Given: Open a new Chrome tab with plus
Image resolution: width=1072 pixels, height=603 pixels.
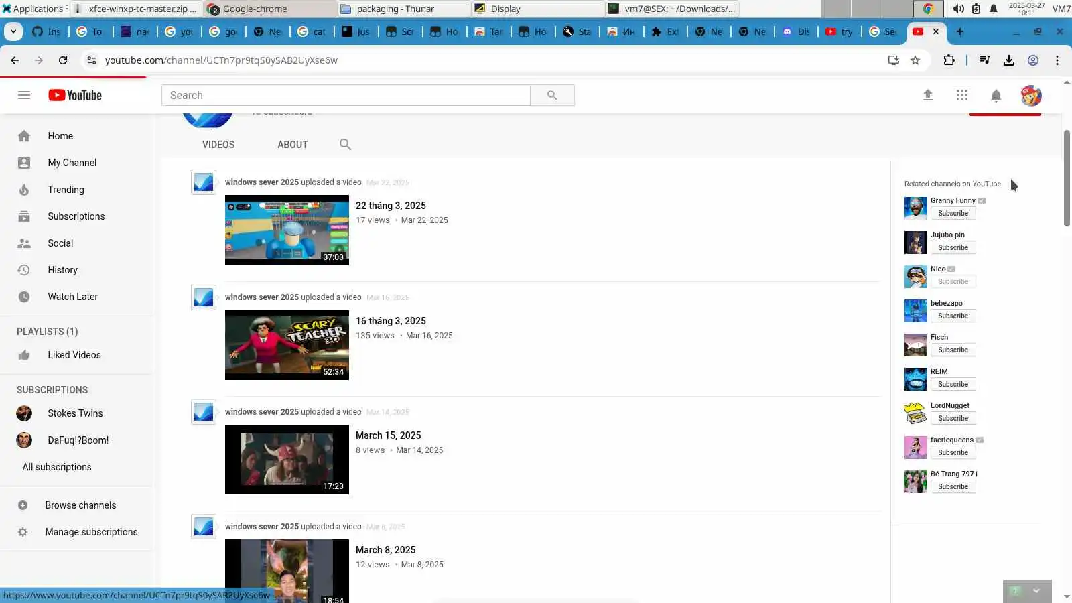Looking at the screenshot, I should click(x=960, y=31).
